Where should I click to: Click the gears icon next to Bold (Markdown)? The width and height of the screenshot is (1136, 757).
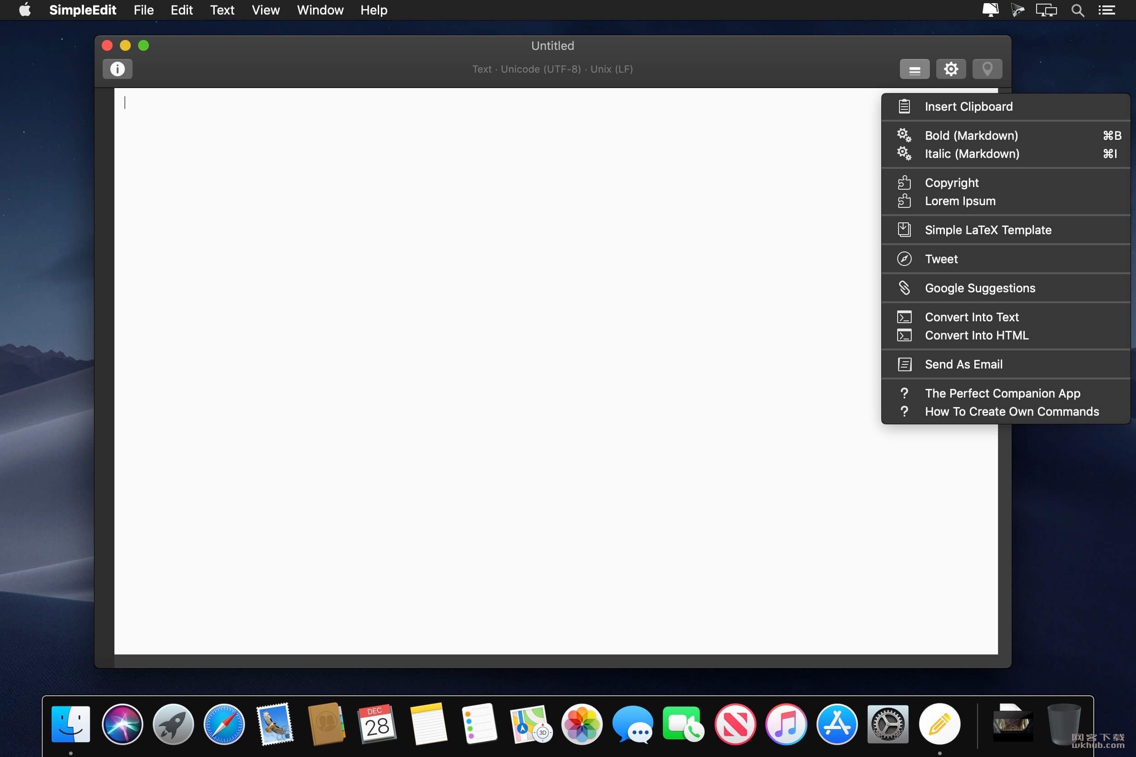(x=904, y=135)
